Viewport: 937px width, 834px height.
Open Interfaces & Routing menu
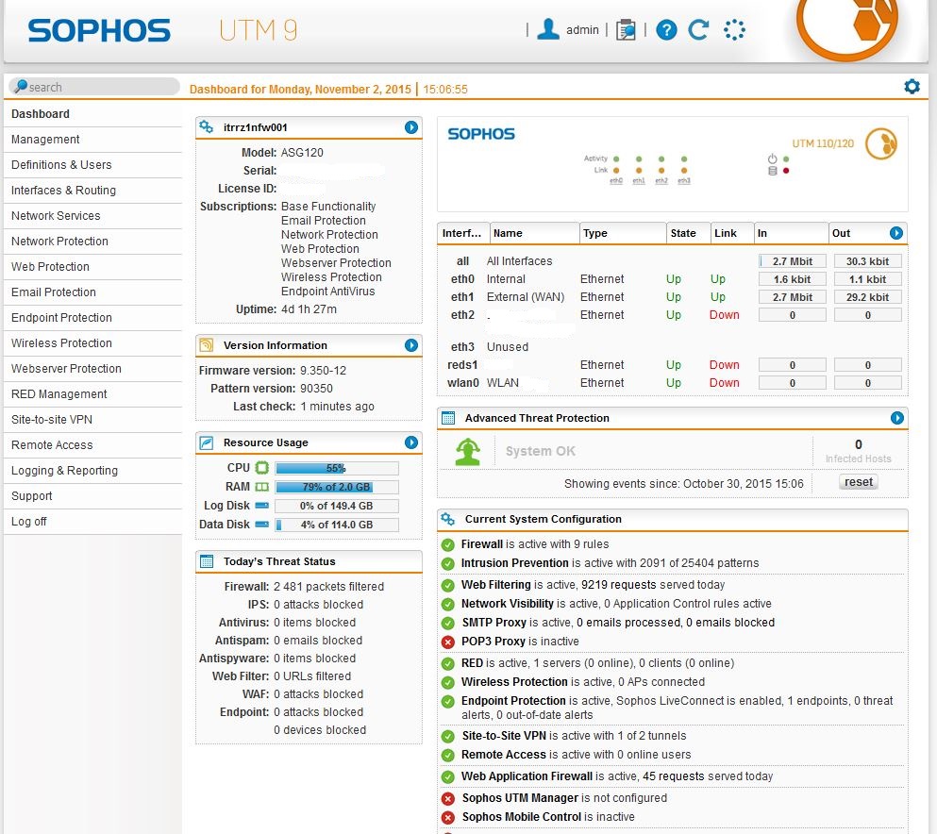click(92, 190)
